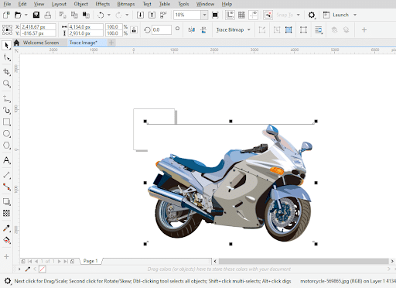
Task: Switch to Welcome Screen tab
Action: (41, 43)
